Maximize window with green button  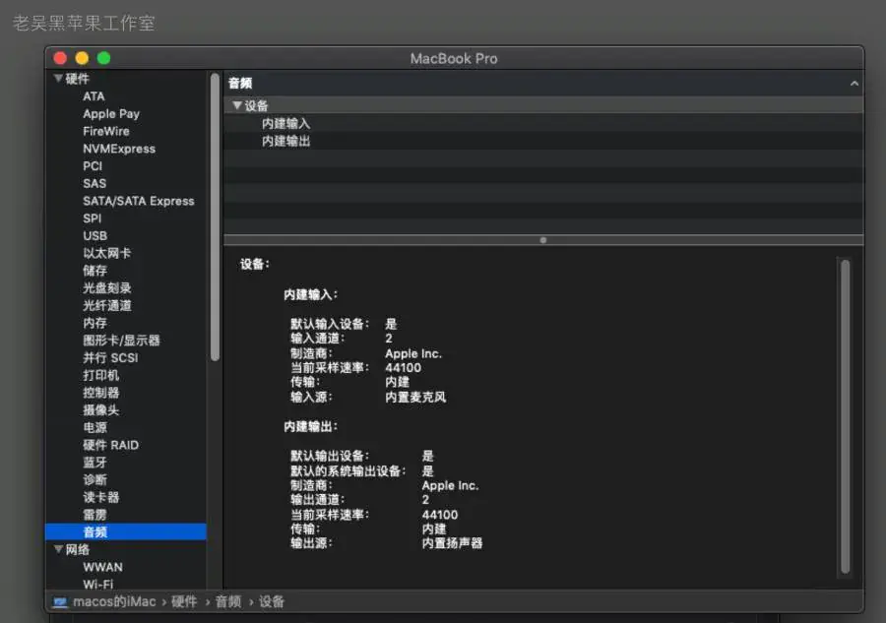[x=104, y=58]
